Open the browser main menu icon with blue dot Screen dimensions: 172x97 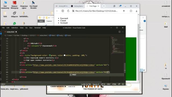click(120, 6)
